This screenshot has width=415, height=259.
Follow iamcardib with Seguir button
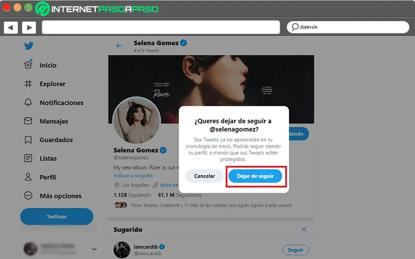coord(295,250)
